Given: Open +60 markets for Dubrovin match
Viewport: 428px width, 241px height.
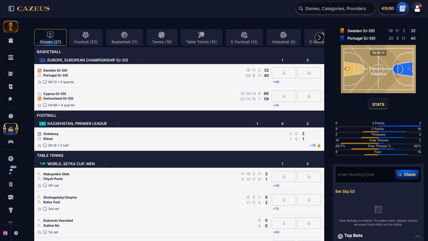Looking at the screenshot, I should pyautogui.click(x=276, y=232).
